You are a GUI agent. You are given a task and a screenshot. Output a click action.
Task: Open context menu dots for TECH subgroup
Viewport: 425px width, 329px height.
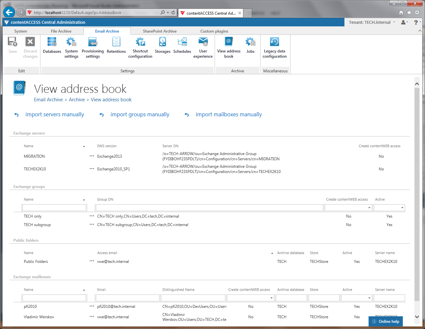point(92,224)
